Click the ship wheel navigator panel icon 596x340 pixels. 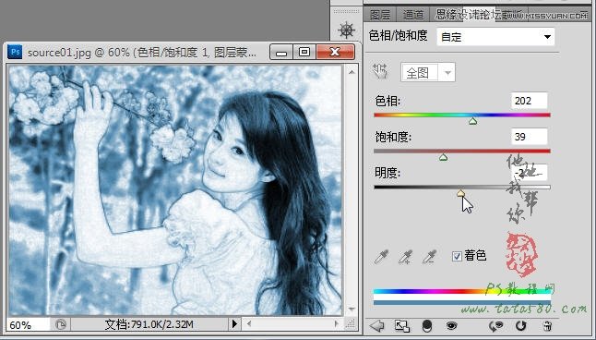(346, 30)
